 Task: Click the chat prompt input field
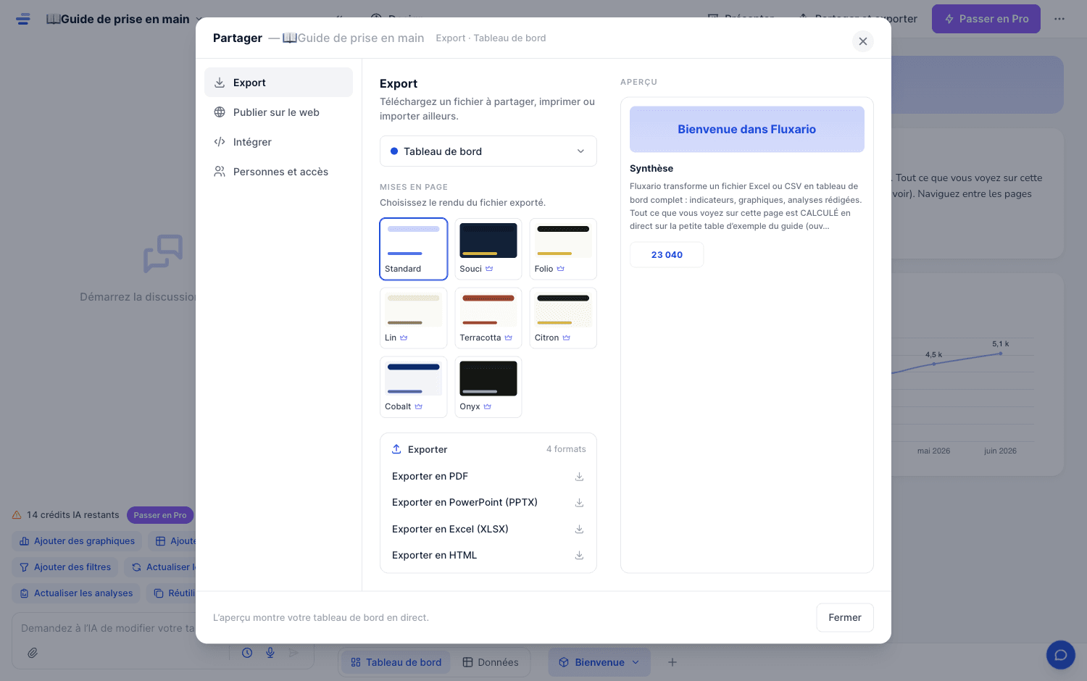click(109, 628)
